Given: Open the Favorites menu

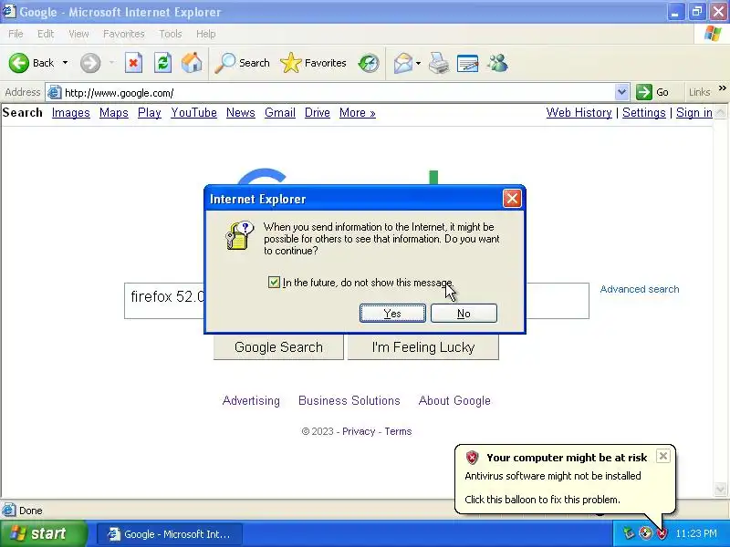Looking at the screenshot, I should click(x=124, y=34).
